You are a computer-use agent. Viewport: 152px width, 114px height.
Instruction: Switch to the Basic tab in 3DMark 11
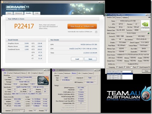click(x=9, y=13)
